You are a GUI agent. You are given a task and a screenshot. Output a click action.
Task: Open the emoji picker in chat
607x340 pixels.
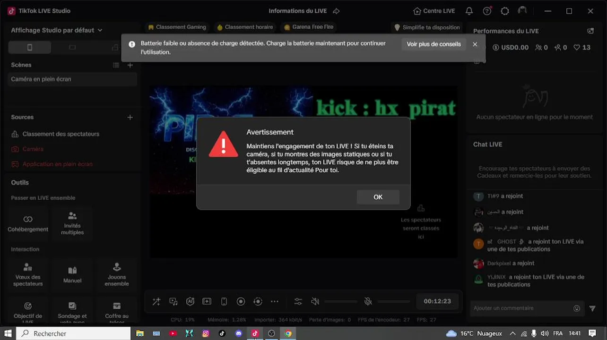tap(577, 308)
